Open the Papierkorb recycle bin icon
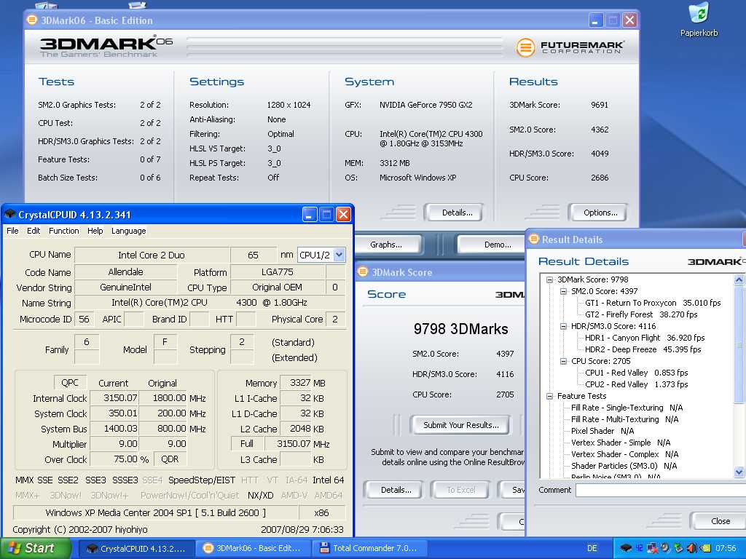This screenshot has height=559, width=746. point(699,20)
